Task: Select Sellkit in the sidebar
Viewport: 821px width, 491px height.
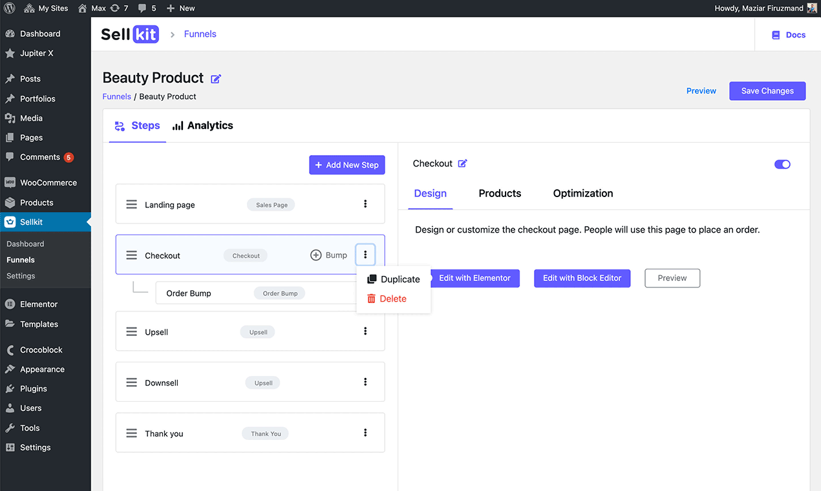Action: coord(45,222)
